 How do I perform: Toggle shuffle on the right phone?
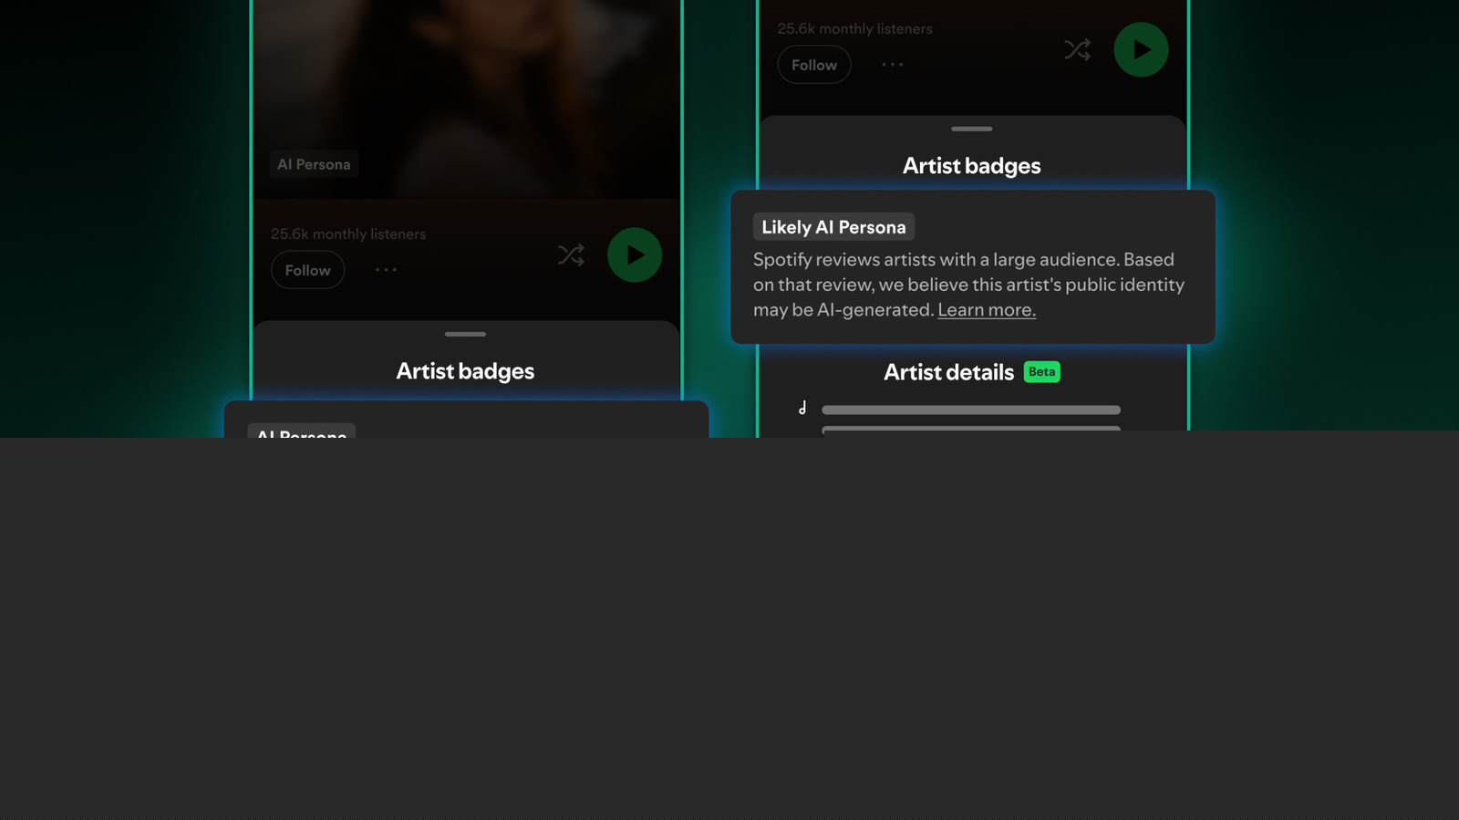point(1077,49)
